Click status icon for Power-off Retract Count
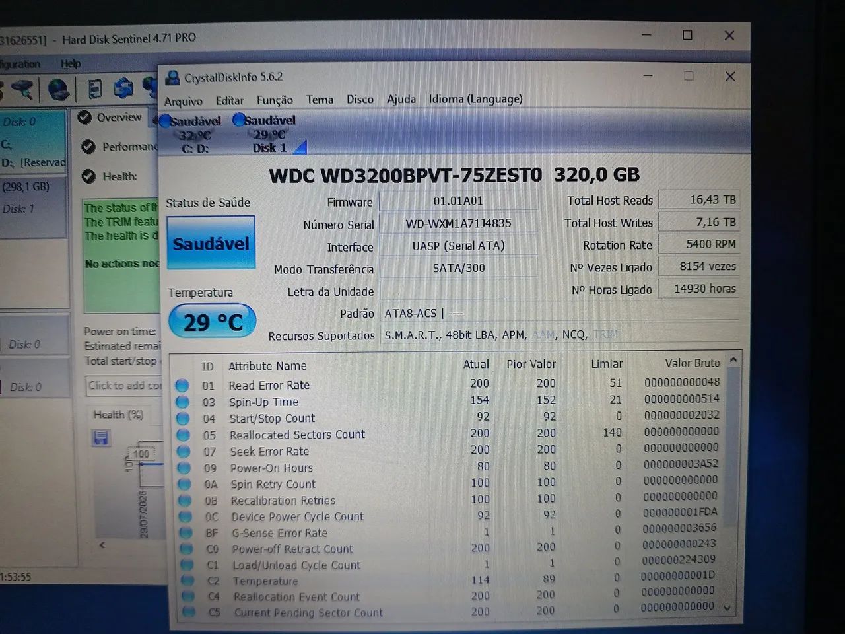 coord(187,549)
